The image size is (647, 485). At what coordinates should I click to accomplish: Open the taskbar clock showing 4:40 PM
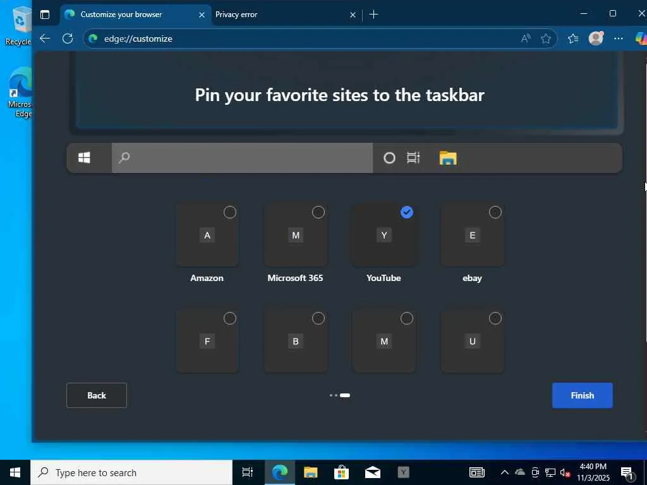pos(593,472)
